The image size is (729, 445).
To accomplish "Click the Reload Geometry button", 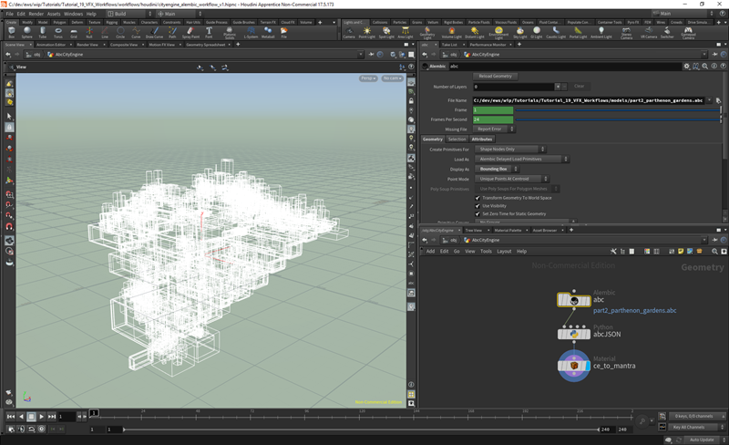I will [x=496, y=77].
